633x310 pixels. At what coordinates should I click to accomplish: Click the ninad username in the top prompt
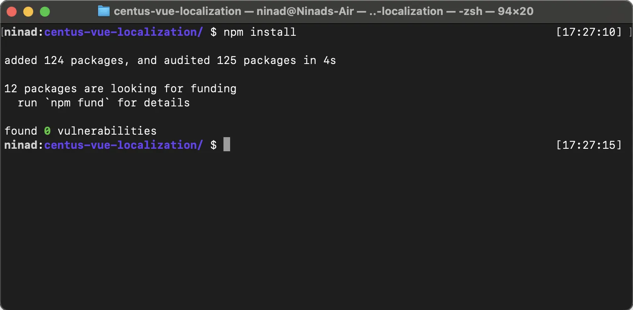(x=20, y=32)
